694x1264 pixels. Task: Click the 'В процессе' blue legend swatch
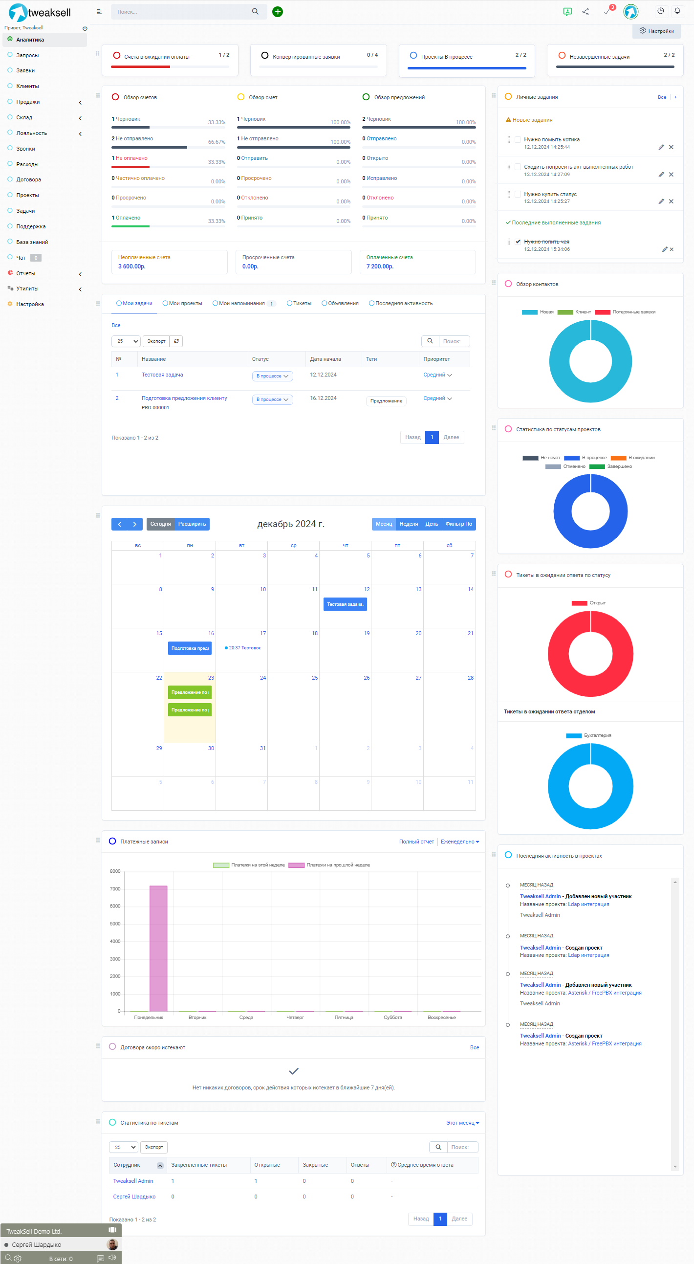pos(571,458)
